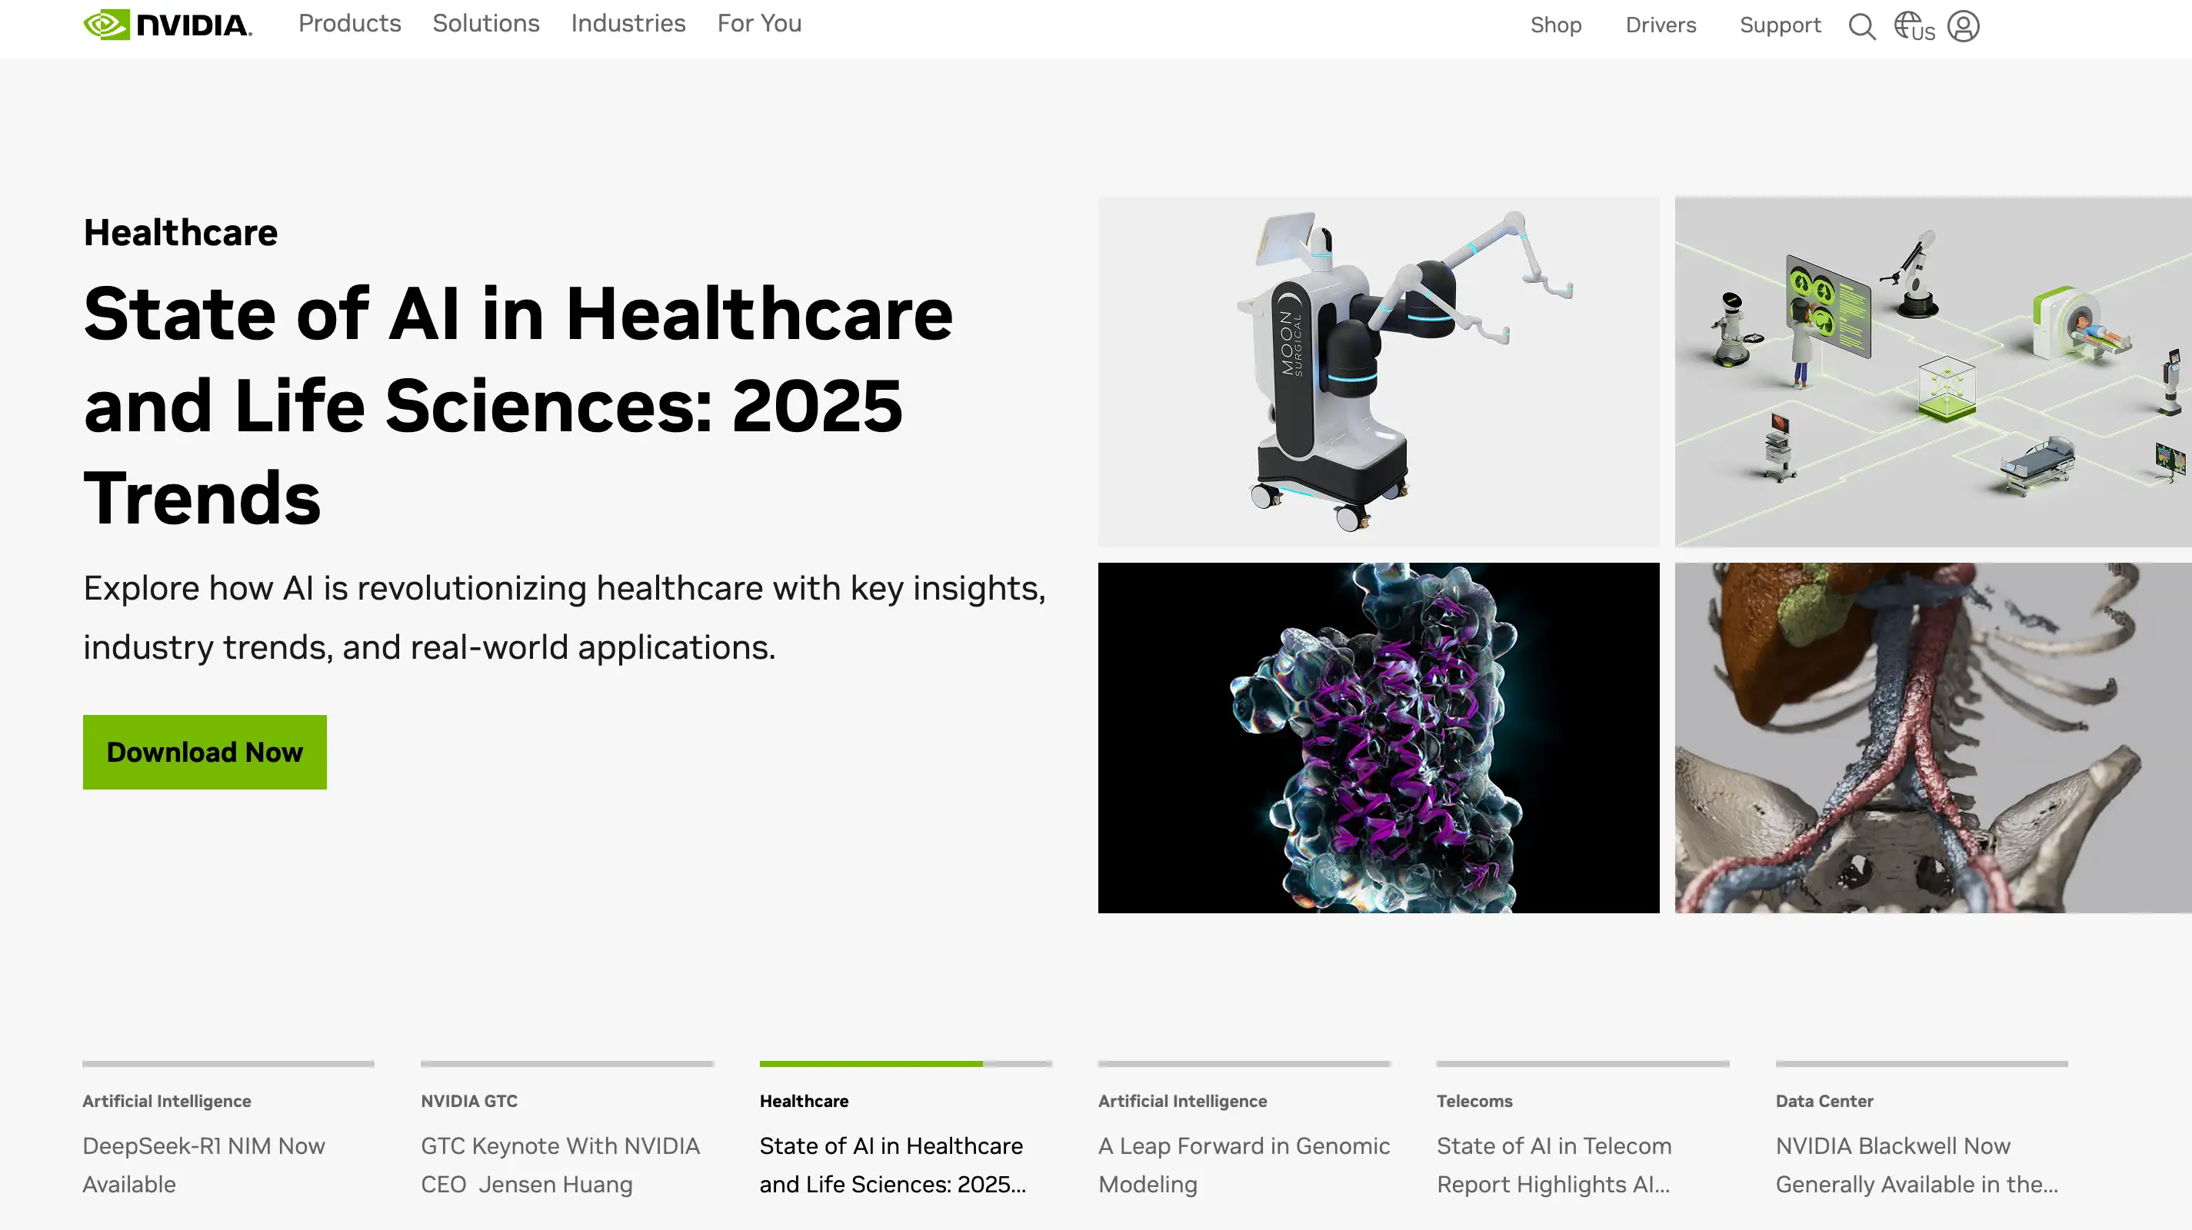Viewport: 2192px width, 1230px height.
Task: Click the Moon Surgical robot image
Action: [1378, 372]
